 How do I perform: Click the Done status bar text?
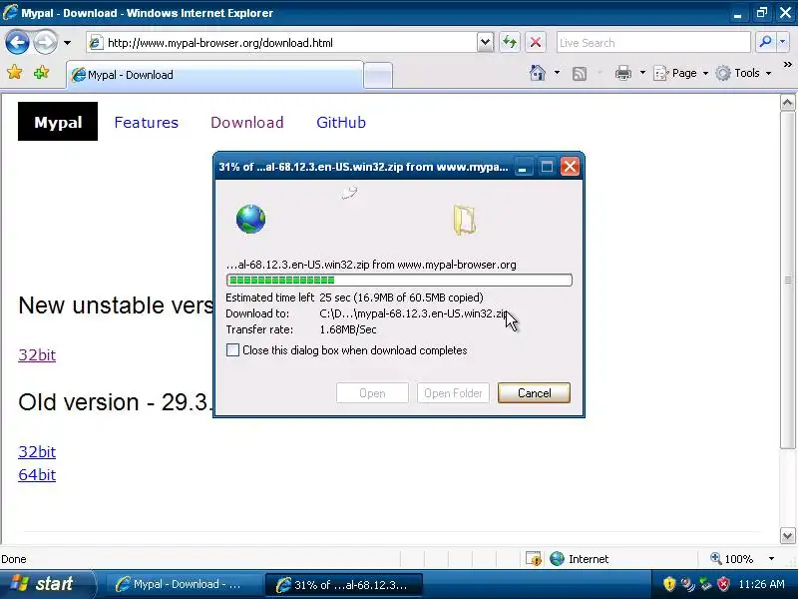tap(14, 559)
